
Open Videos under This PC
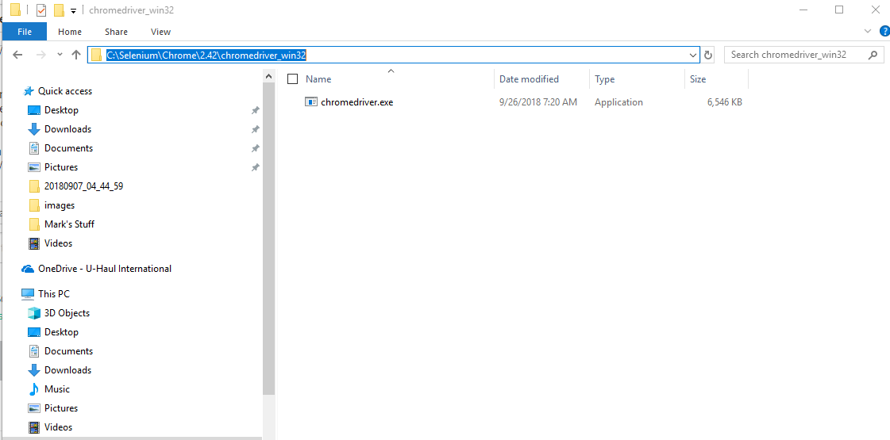pos(58,427)
